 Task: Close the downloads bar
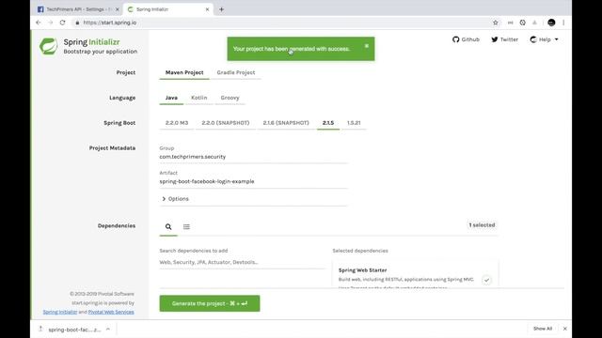[x=564, y=329]
